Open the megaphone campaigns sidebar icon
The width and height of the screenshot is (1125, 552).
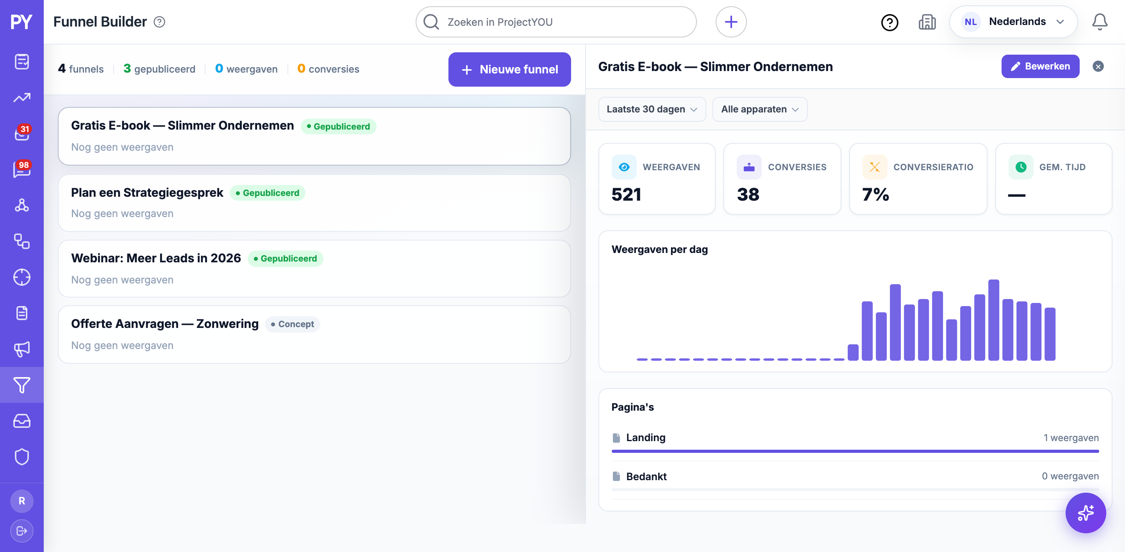21,349
